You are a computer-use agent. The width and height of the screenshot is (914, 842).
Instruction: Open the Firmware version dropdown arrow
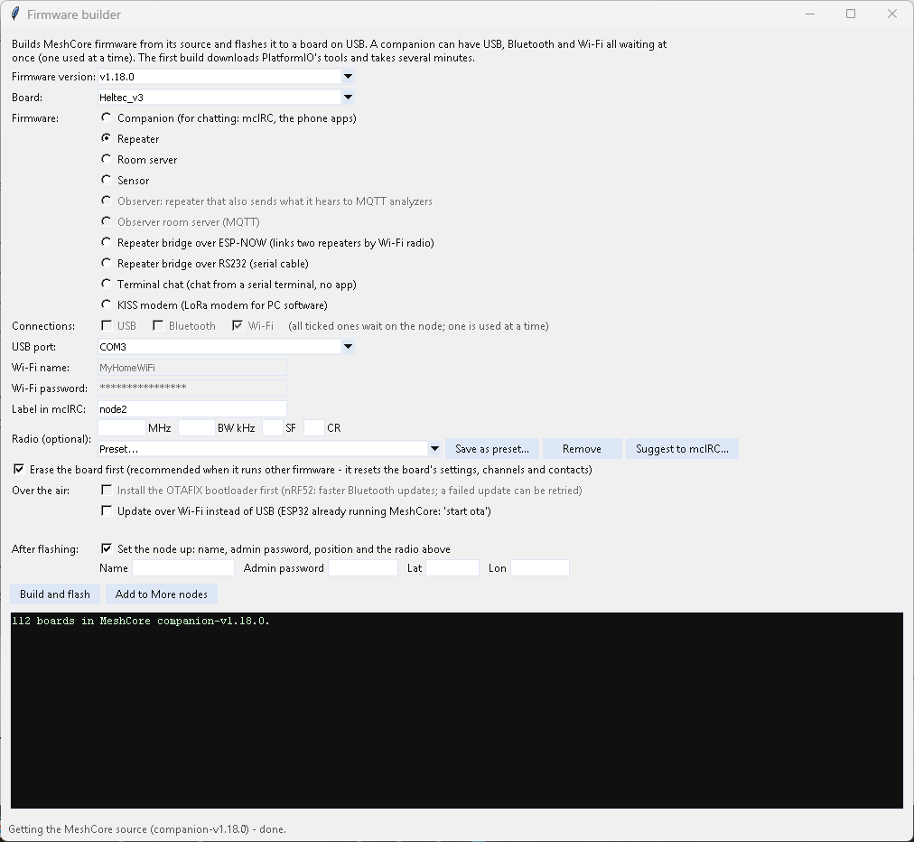(348, 77)
